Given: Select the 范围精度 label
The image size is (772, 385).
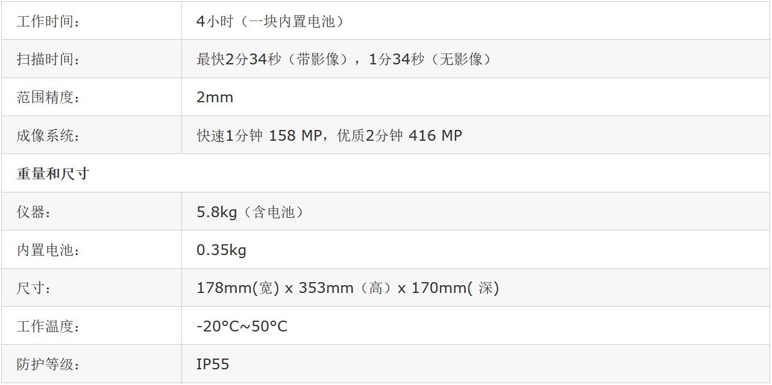Looking at the screenshot, I should (48, 97).
